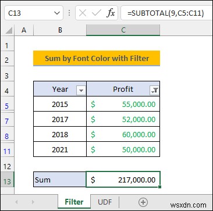The image size is (213, 211).
Task: Select column B header
Action: tap(60, 30)
